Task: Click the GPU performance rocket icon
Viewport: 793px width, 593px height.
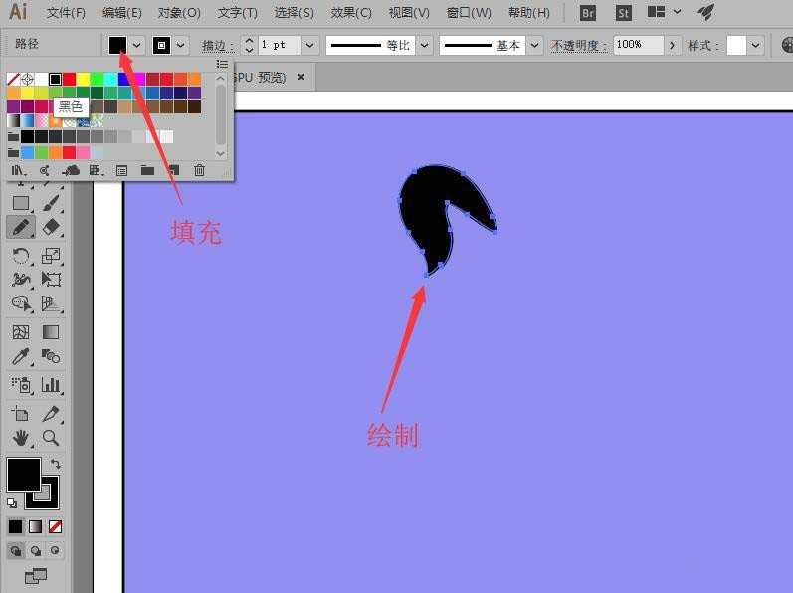Action: click(x=706, y=12)
